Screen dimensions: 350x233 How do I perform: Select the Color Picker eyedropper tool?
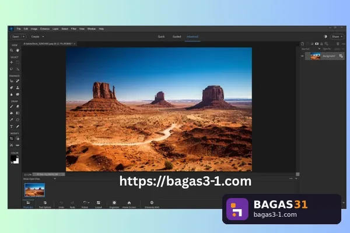coord(12,120)
